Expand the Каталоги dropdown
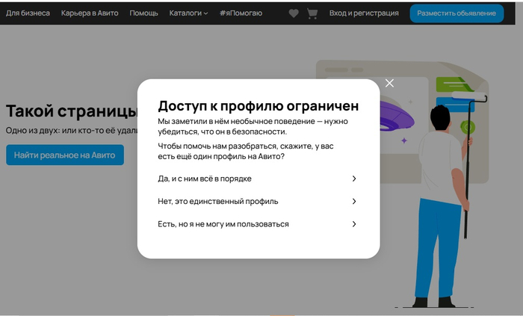 pos(188,13)
